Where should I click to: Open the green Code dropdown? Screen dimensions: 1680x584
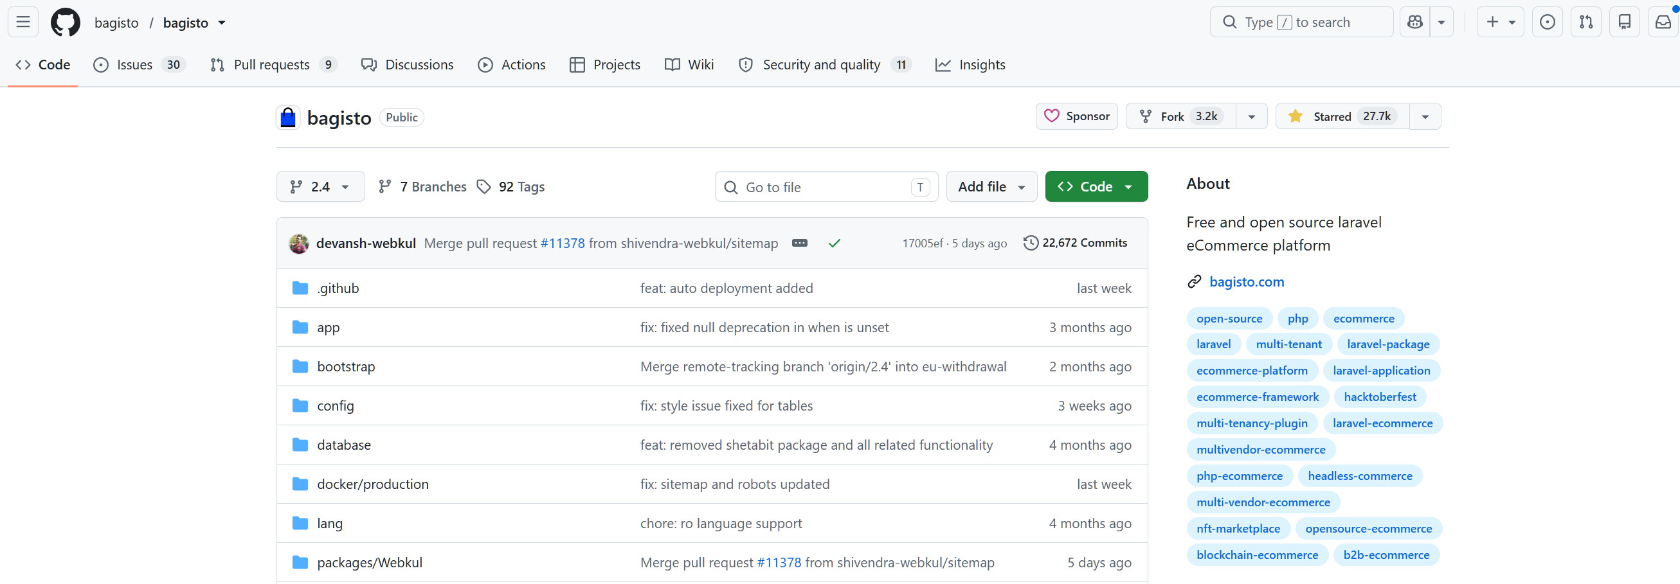pos(1096,186)
